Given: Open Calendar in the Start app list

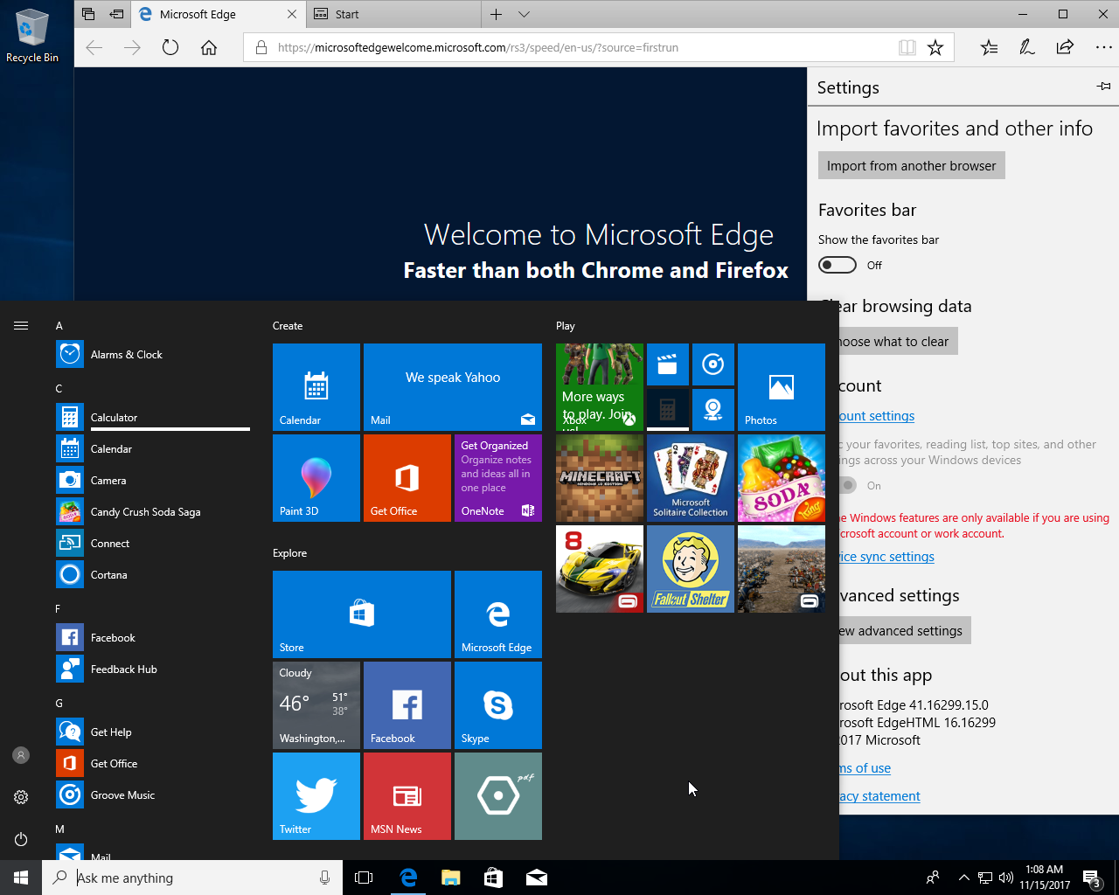Looking at the screenshot, I should [x=152, y=449].
